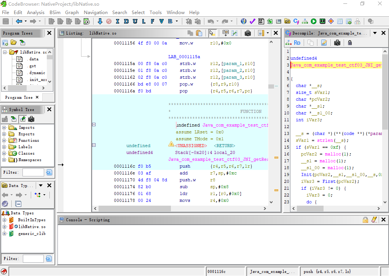
Task: Open the Data Type Manager panel menu arrow
Action: (x=41, y=185)
